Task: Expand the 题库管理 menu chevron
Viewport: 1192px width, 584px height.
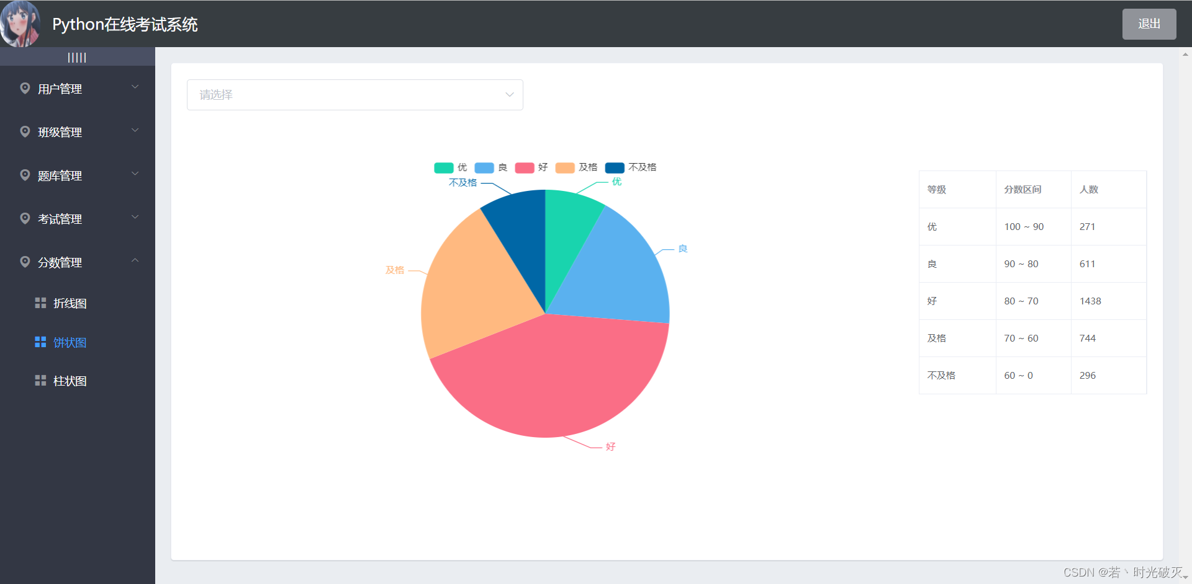Action: click(135, 174)
